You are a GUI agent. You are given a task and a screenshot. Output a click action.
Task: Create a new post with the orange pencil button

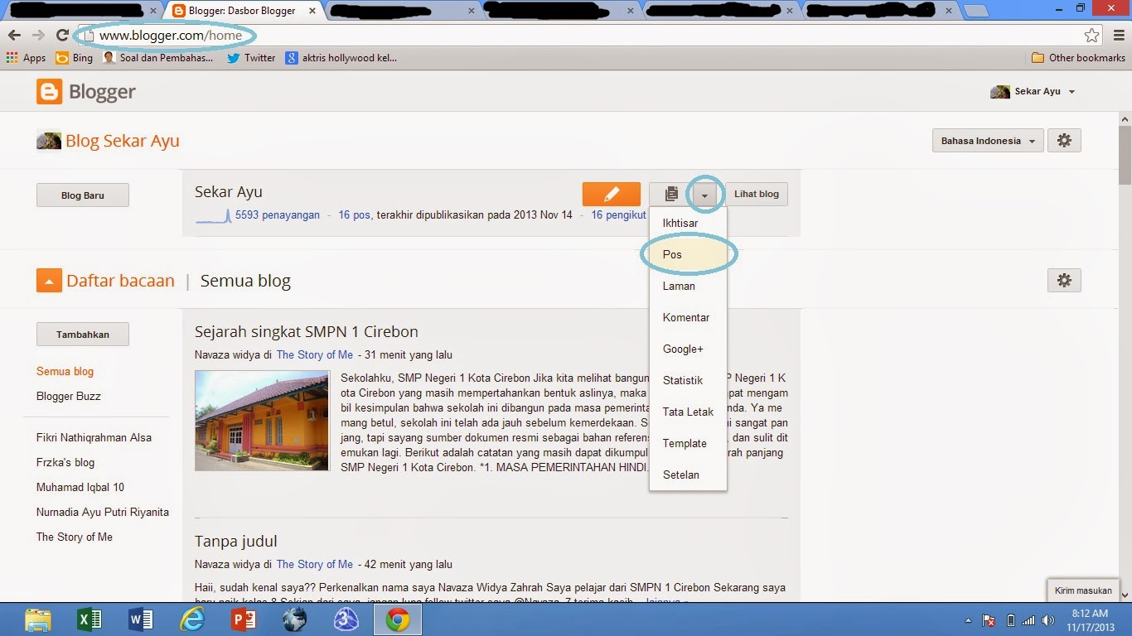tap(612, 195)
